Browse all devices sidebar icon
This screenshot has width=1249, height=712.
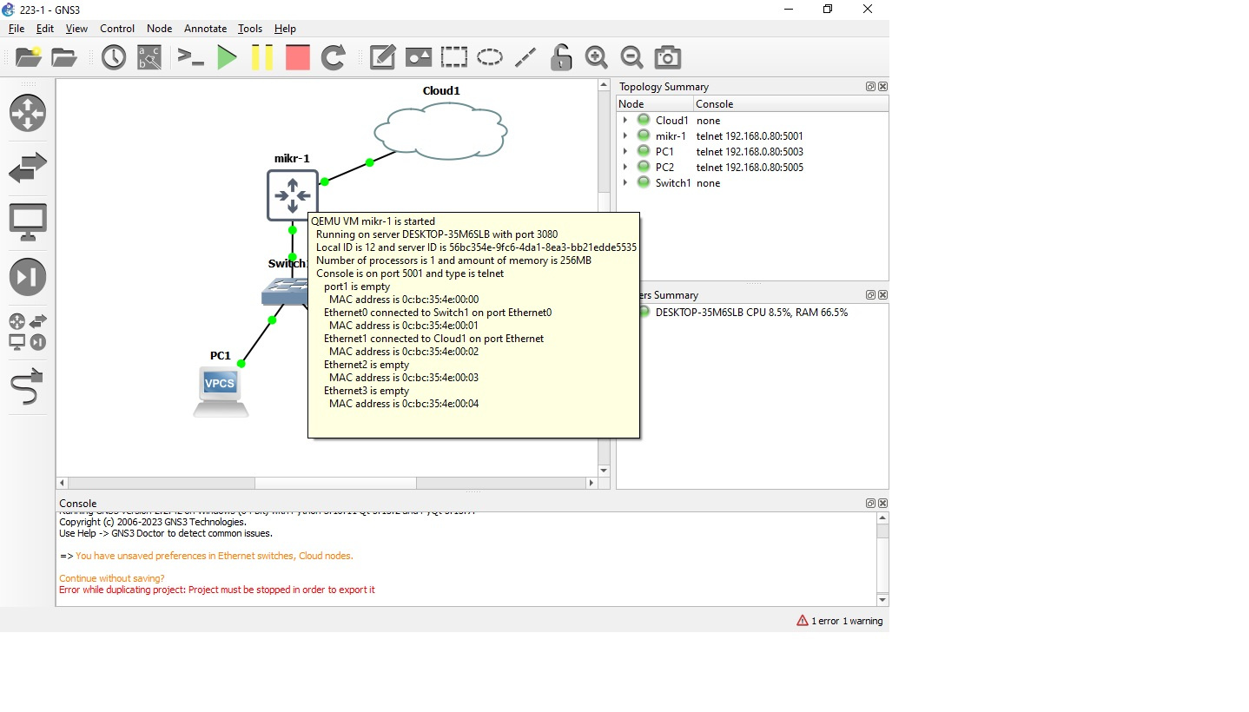[x=28, y=332]
